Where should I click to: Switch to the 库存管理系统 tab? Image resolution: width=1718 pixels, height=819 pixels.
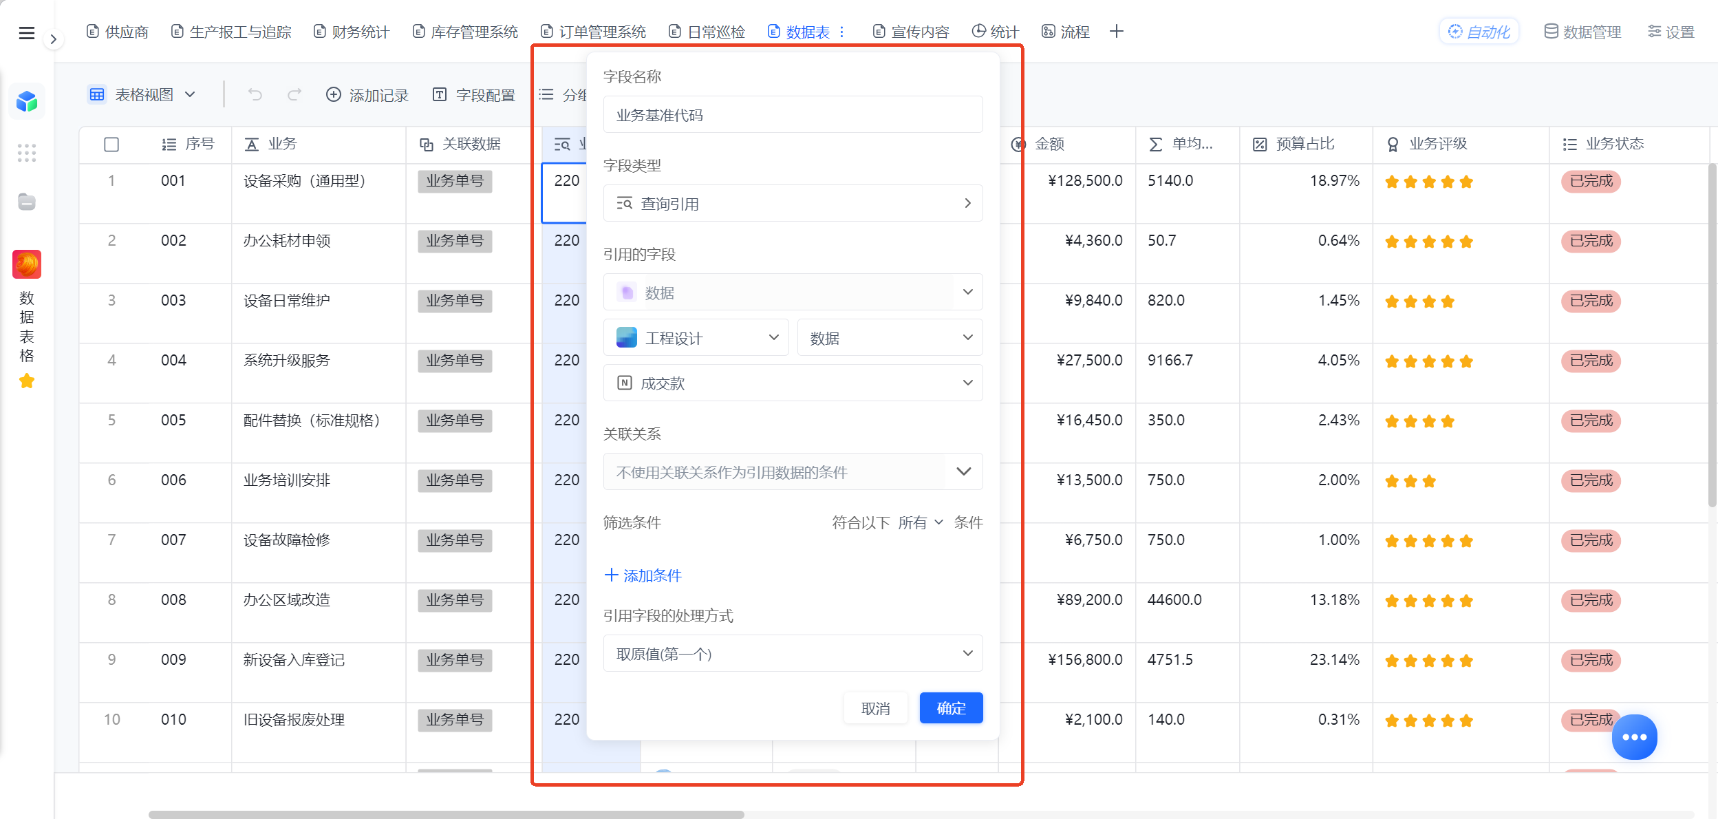pyautogui.click(x=466, y=32)
